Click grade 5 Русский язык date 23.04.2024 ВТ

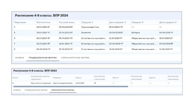click(x=66, y=33)
